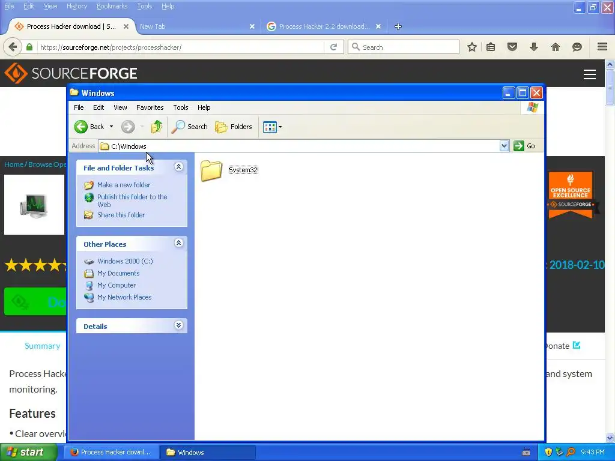
Task: Click the Summary tab on SourceForge
Action: pos(43,346)
